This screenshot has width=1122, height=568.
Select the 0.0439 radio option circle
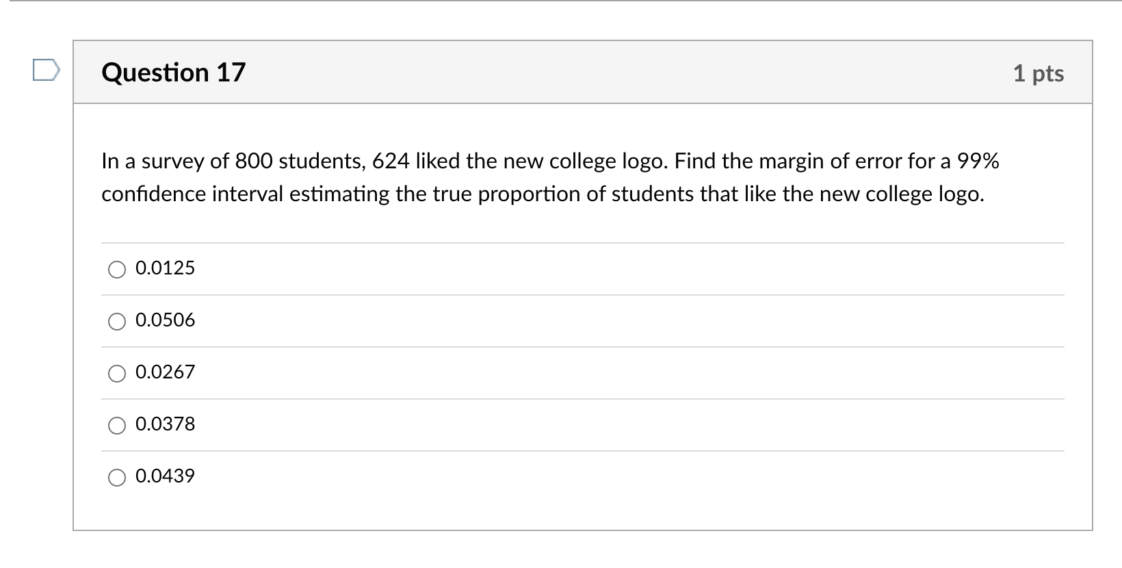click(117, 478)
